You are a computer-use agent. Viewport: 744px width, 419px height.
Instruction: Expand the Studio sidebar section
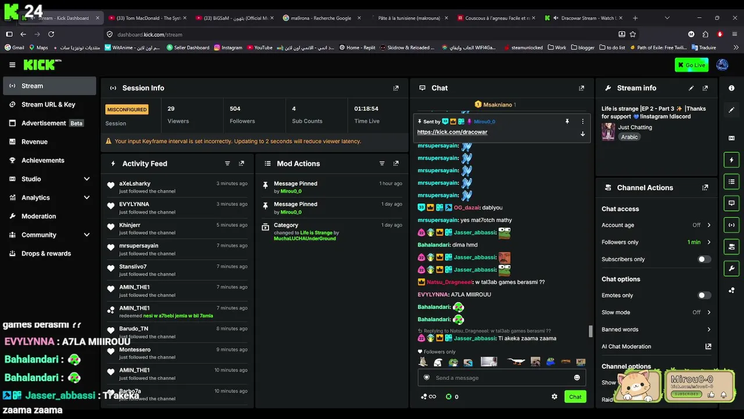point(87,179)
